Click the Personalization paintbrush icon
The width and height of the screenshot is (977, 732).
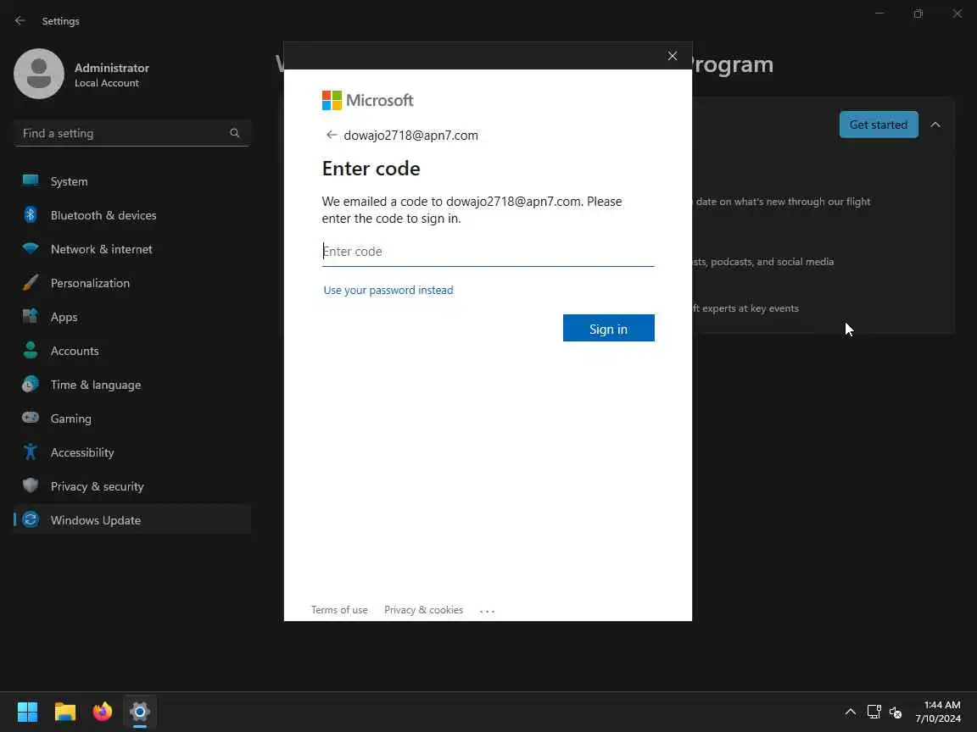[x=30, y=283]
